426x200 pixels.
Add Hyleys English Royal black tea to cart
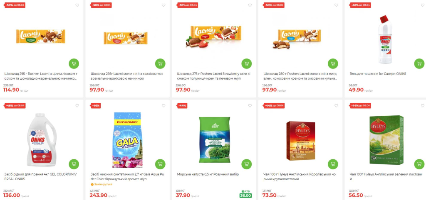tap(333, 164)
